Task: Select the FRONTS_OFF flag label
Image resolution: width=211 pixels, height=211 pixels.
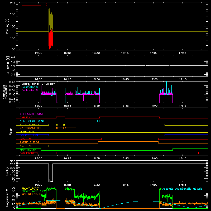Action: (28, 150)
